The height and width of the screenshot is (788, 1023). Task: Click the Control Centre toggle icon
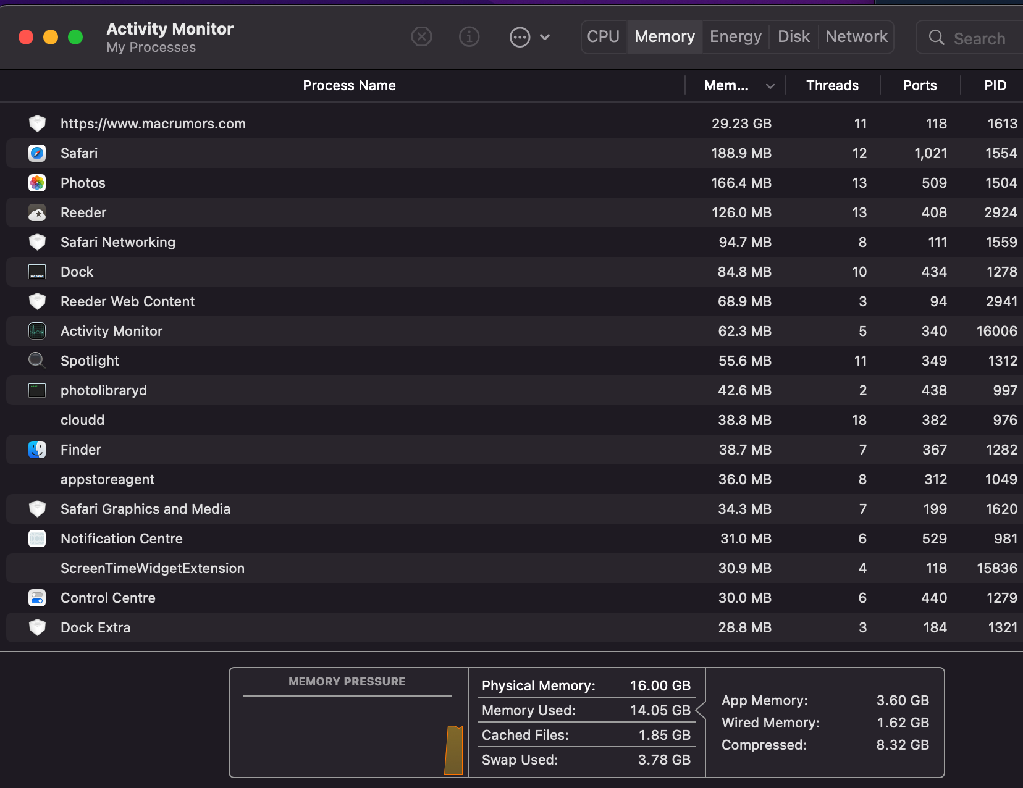(37, 598)
